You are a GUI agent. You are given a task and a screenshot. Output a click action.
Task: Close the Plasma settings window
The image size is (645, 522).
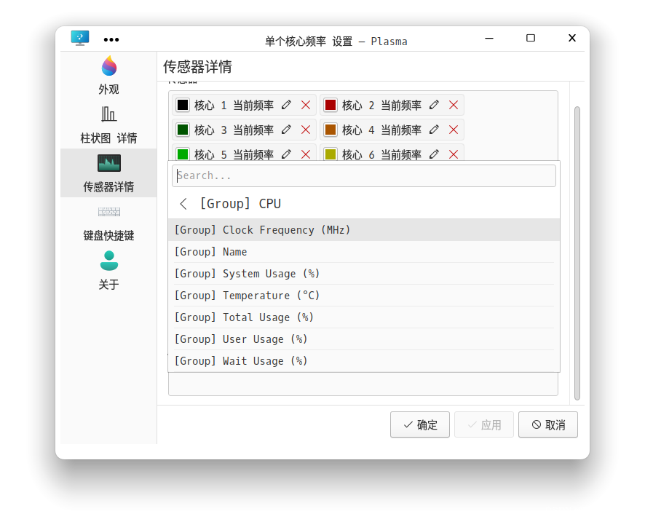[x=571, y=39]
